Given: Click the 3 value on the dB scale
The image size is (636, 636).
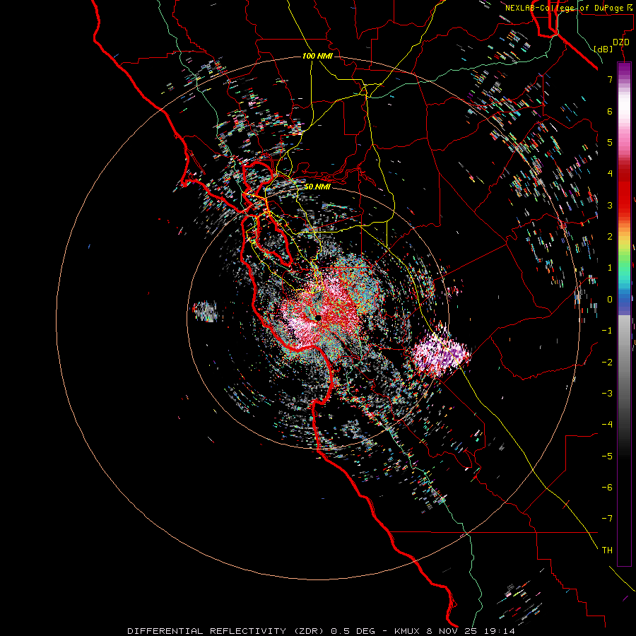Looking at the screenshot, I should [610, 205].
